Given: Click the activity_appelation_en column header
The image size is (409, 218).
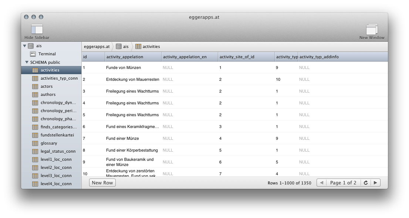Looking at the screenshot, I should coord(190,57).
